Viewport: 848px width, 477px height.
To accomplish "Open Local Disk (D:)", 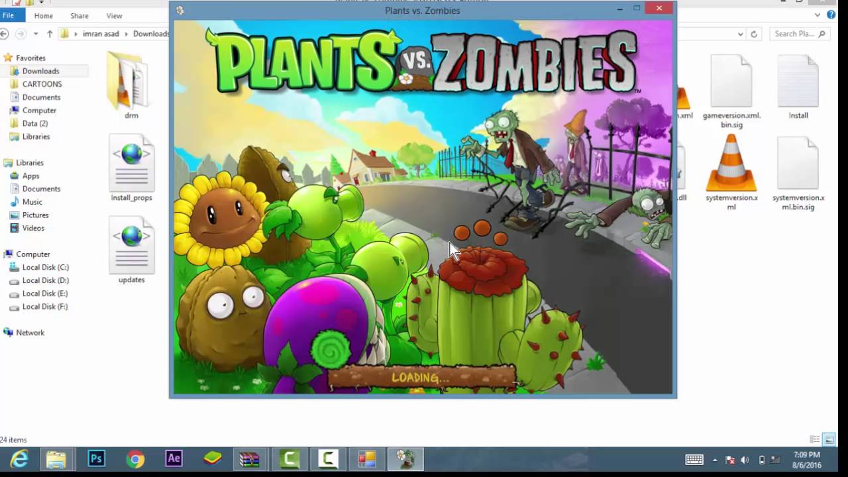I will coord(45,280).
